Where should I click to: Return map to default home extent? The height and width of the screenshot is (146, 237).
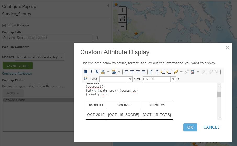pos(122,19)
